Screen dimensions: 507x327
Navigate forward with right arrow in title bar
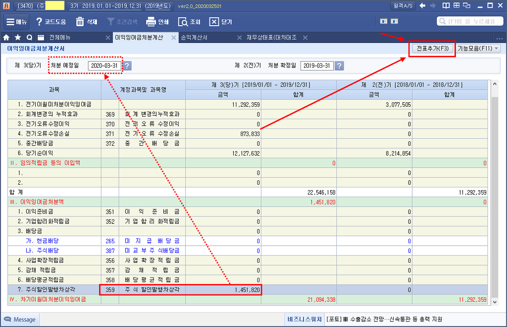coord(433,5)
